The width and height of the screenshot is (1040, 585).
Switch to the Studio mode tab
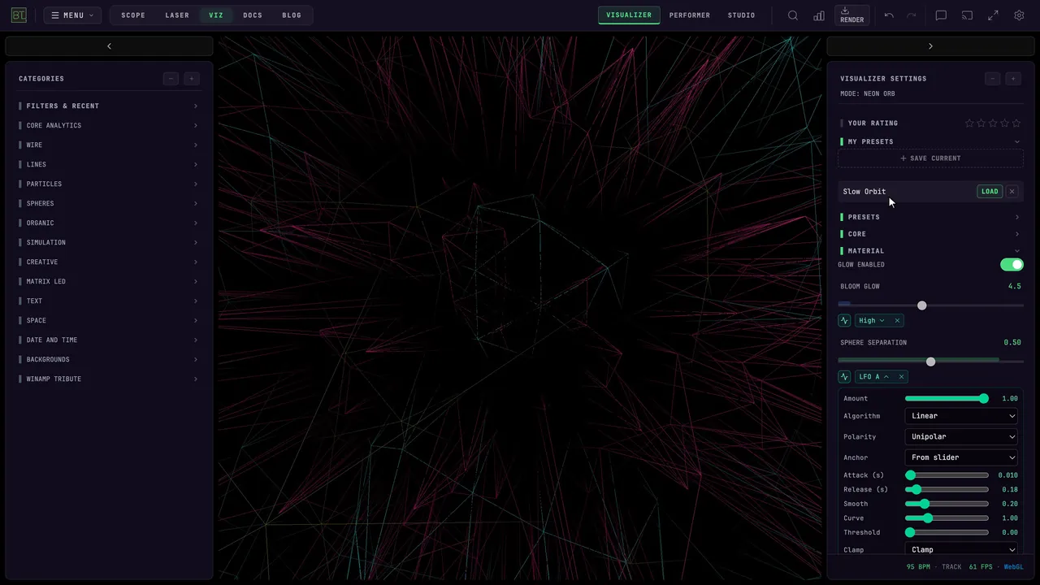click(x=742, y=15)
